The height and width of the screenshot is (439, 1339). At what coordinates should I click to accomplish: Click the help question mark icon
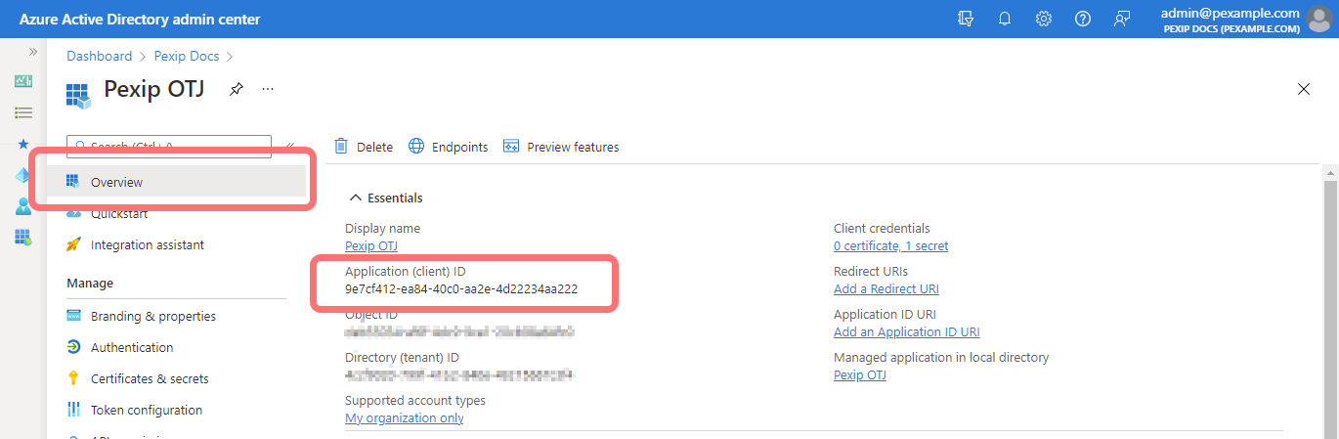pos(1083,19)
